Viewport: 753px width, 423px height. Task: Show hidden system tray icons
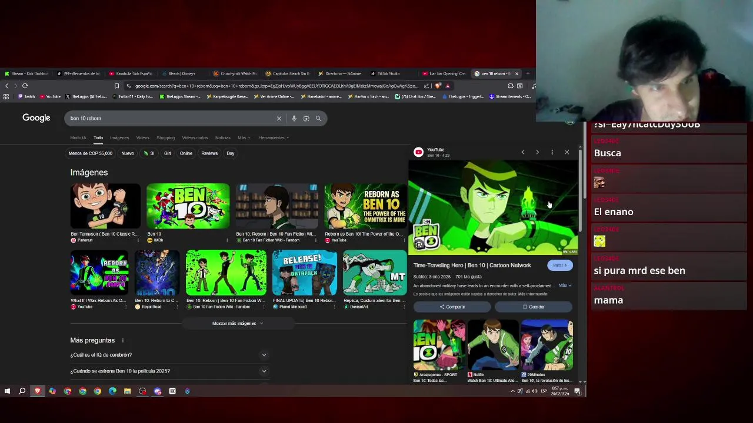(x=512, y=391)
